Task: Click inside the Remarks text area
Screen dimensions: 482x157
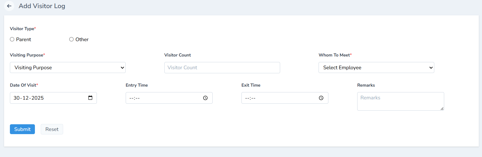Action: coord(400,101)
